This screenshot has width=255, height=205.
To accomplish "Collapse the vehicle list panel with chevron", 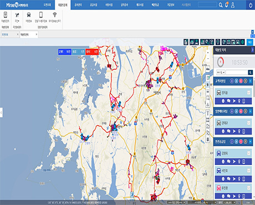I will pyautogui.click(x=252, y=50).
